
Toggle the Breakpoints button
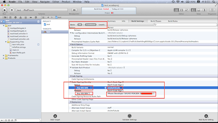click(74, 10)
